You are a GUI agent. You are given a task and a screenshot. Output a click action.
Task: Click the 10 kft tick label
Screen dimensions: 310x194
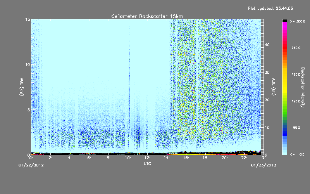coord(267,127)
